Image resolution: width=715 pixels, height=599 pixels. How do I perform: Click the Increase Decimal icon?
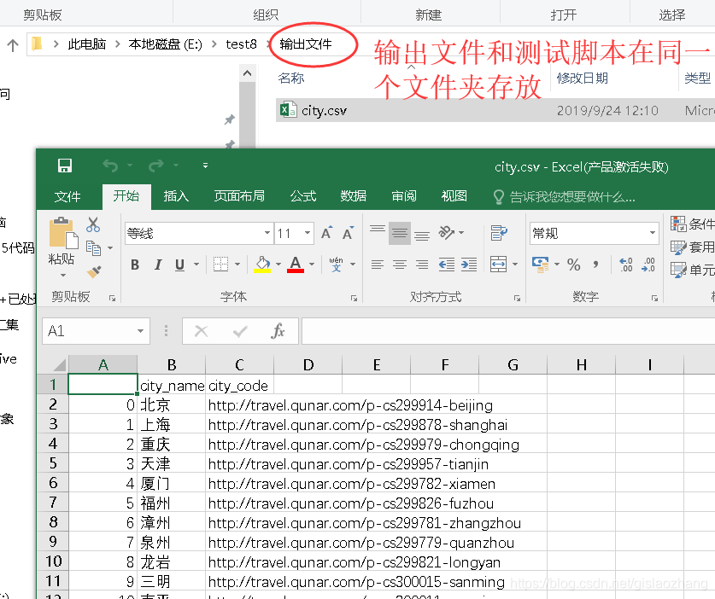pyautogui.click(x=625, y=265)
